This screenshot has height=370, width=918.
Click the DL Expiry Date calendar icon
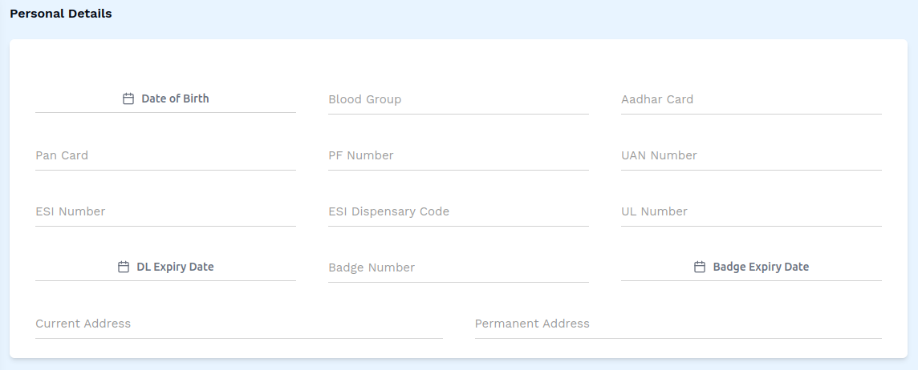pyautogui.click(x=124, y=267)
